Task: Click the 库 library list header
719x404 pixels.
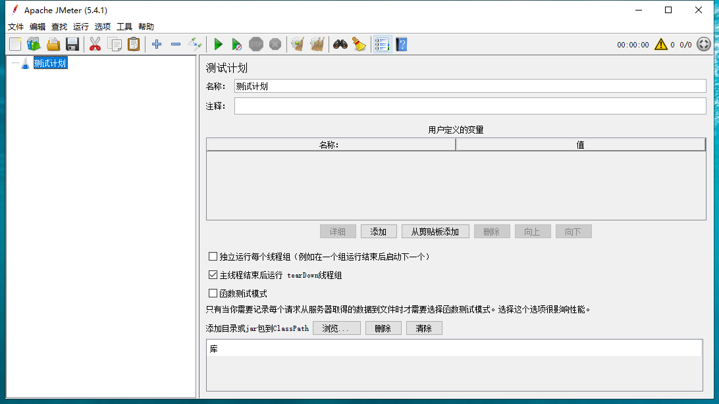Action: pyautogui.click(x=454, y=349)
